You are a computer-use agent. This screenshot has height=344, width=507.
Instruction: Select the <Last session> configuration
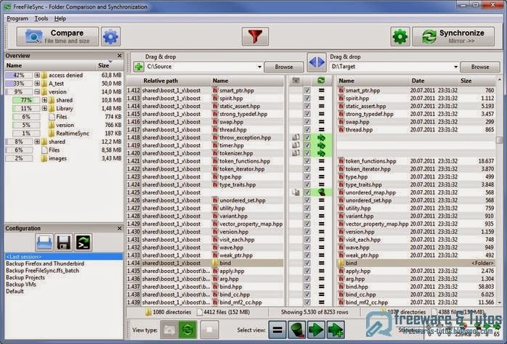pos(64,257)
